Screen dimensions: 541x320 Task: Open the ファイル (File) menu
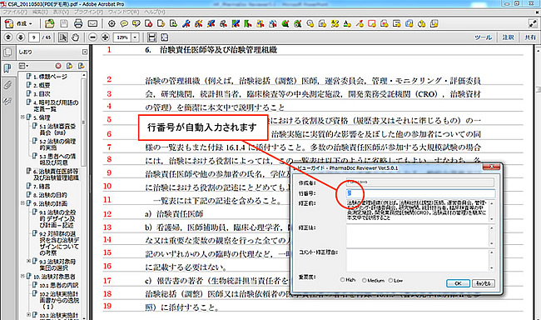coord(15,12)
